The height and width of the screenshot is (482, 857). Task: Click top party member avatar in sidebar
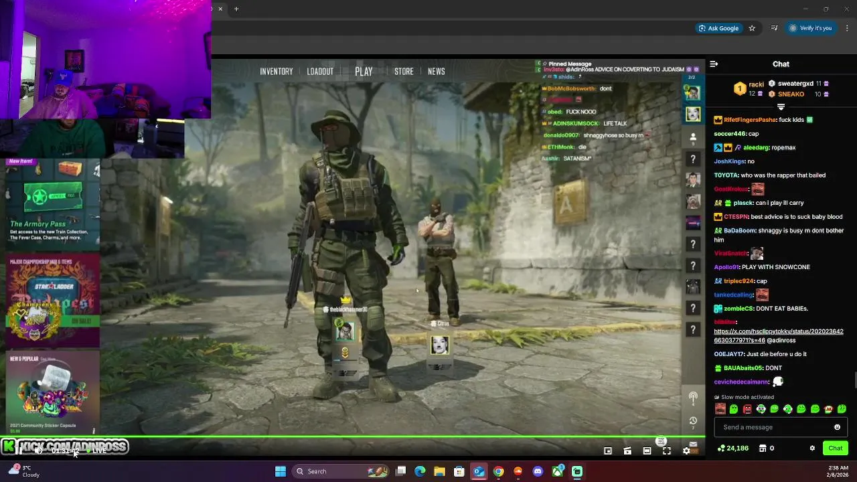tap(693, 93)
